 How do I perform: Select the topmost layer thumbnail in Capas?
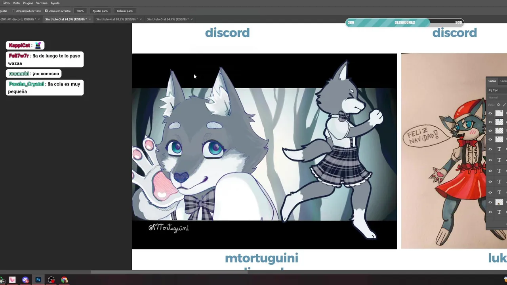click(x=499, y=113)
